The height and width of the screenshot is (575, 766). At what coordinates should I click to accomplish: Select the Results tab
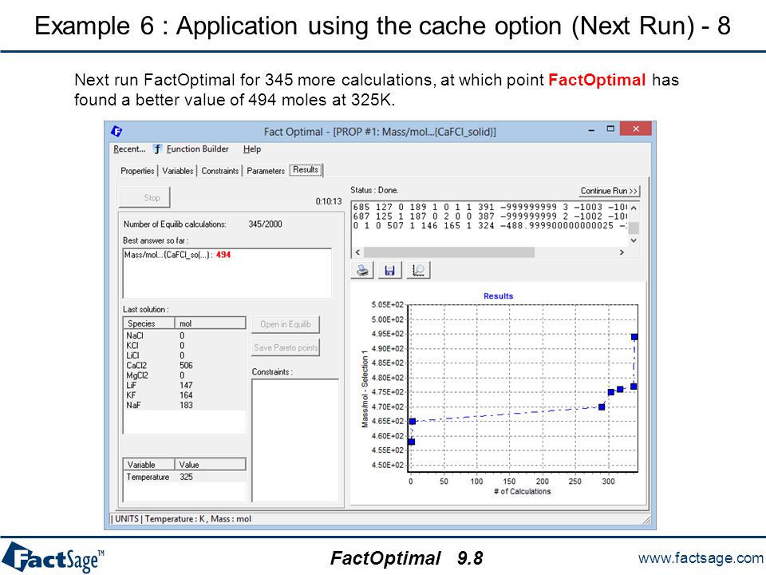pyautogui.click(x=306, y=169)
